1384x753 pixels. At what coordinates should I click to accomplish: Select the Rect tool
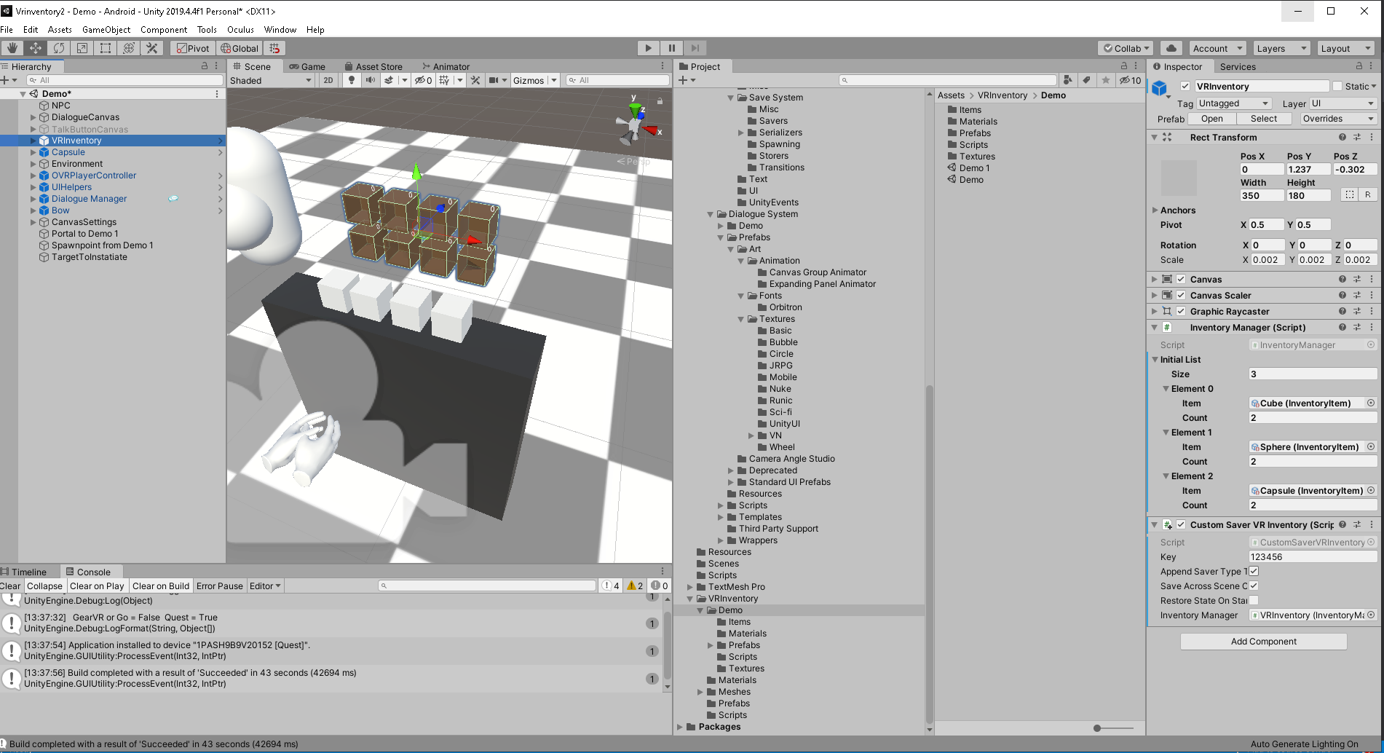coord(105,48)
